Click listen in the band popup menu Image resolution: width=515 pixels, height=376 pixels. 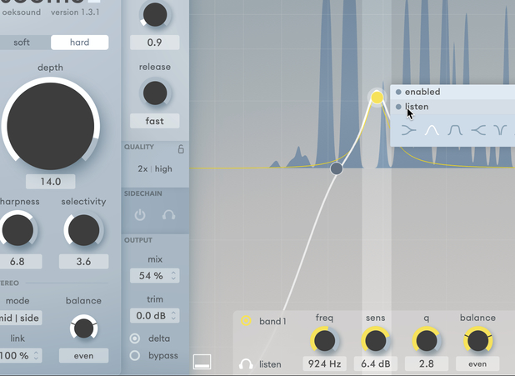pos(416,107)
